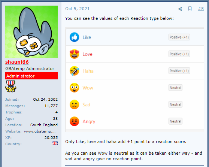Screen dimensions: 209x167
Task: Click the Oct 5, 2021 post date
Action: point(77,9)
